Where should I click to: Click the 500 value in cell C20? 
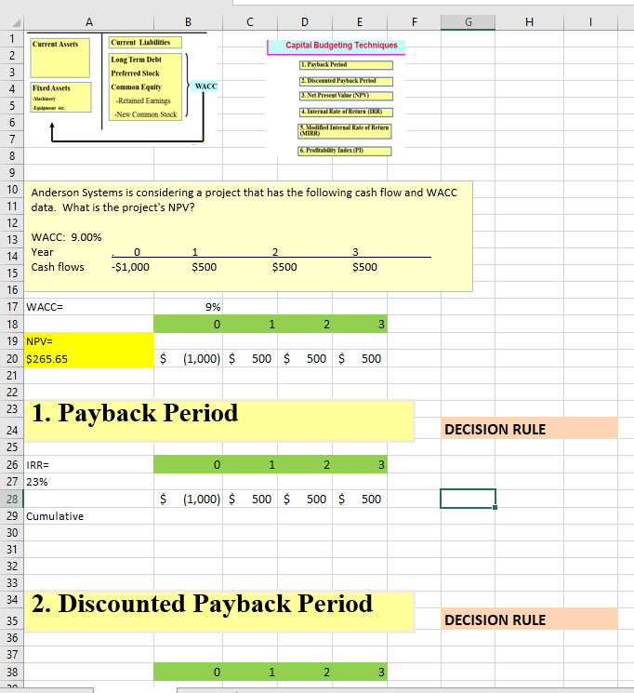click(250, 358)
